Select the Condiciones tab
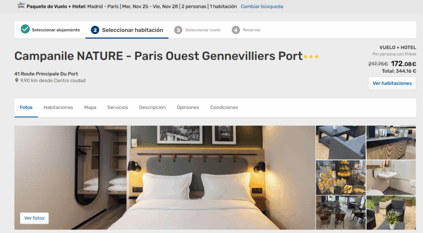Screen dimensions: 423x233 coord(224,107)
